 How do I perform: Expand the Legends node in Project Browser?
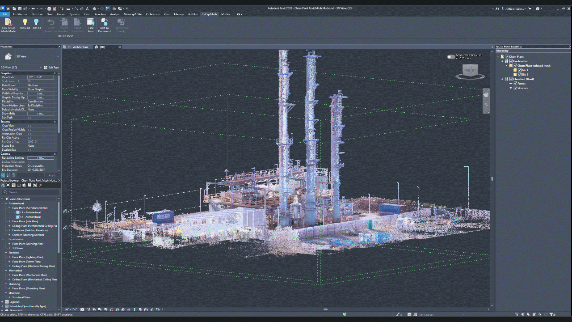click(2, 302)
